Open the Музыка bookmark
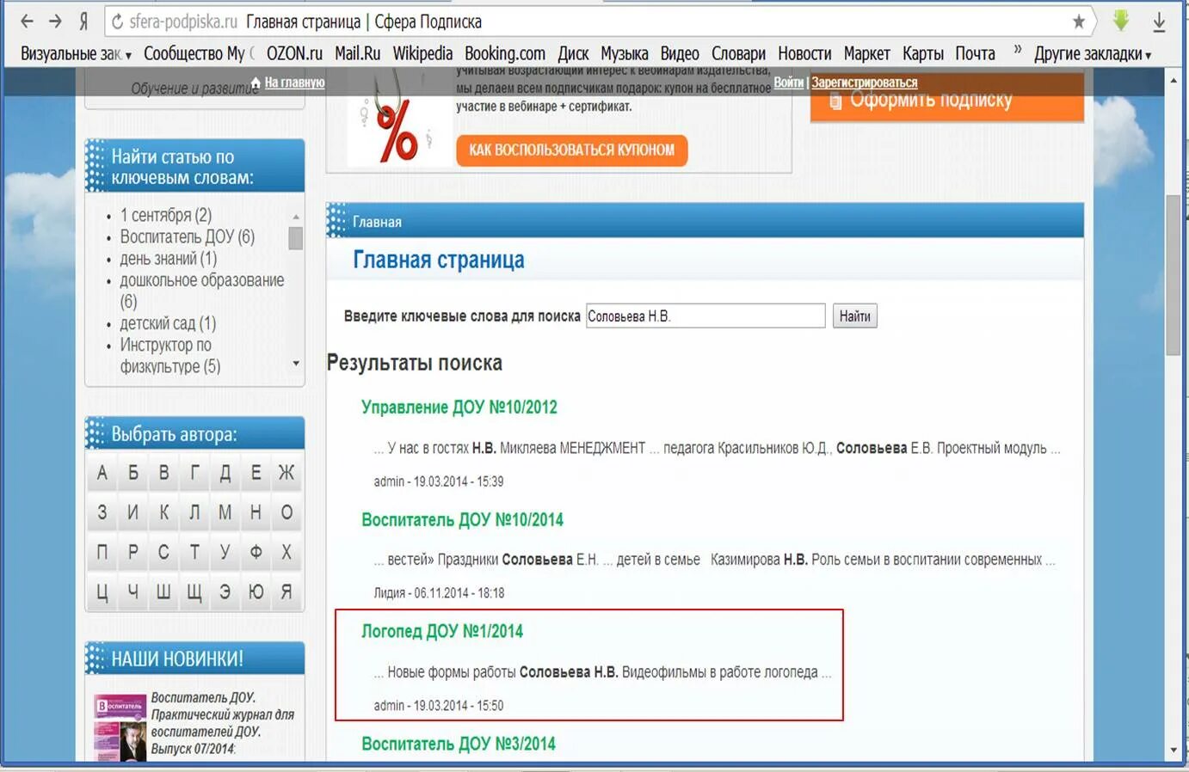Viewport: 1189px width, 772px height. click(625, 53)
